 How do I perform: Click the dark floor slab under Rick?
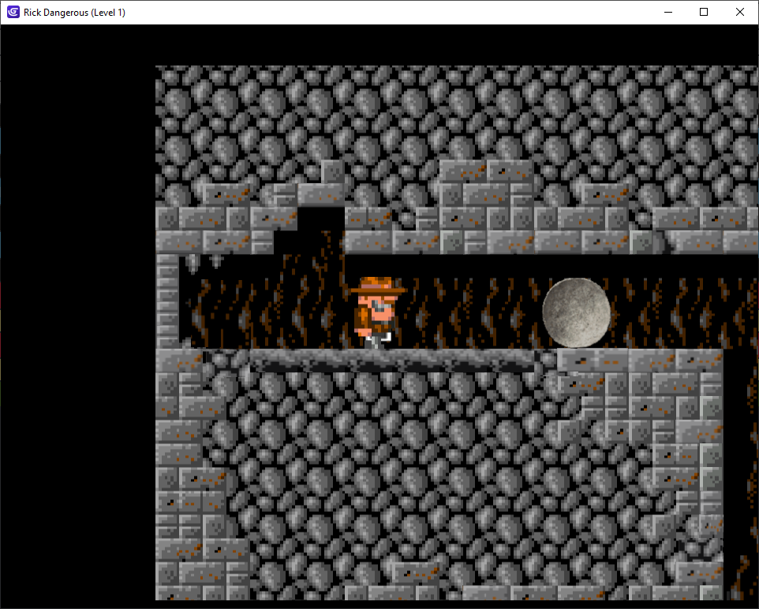pyautogui.click(x=391, y=361)
